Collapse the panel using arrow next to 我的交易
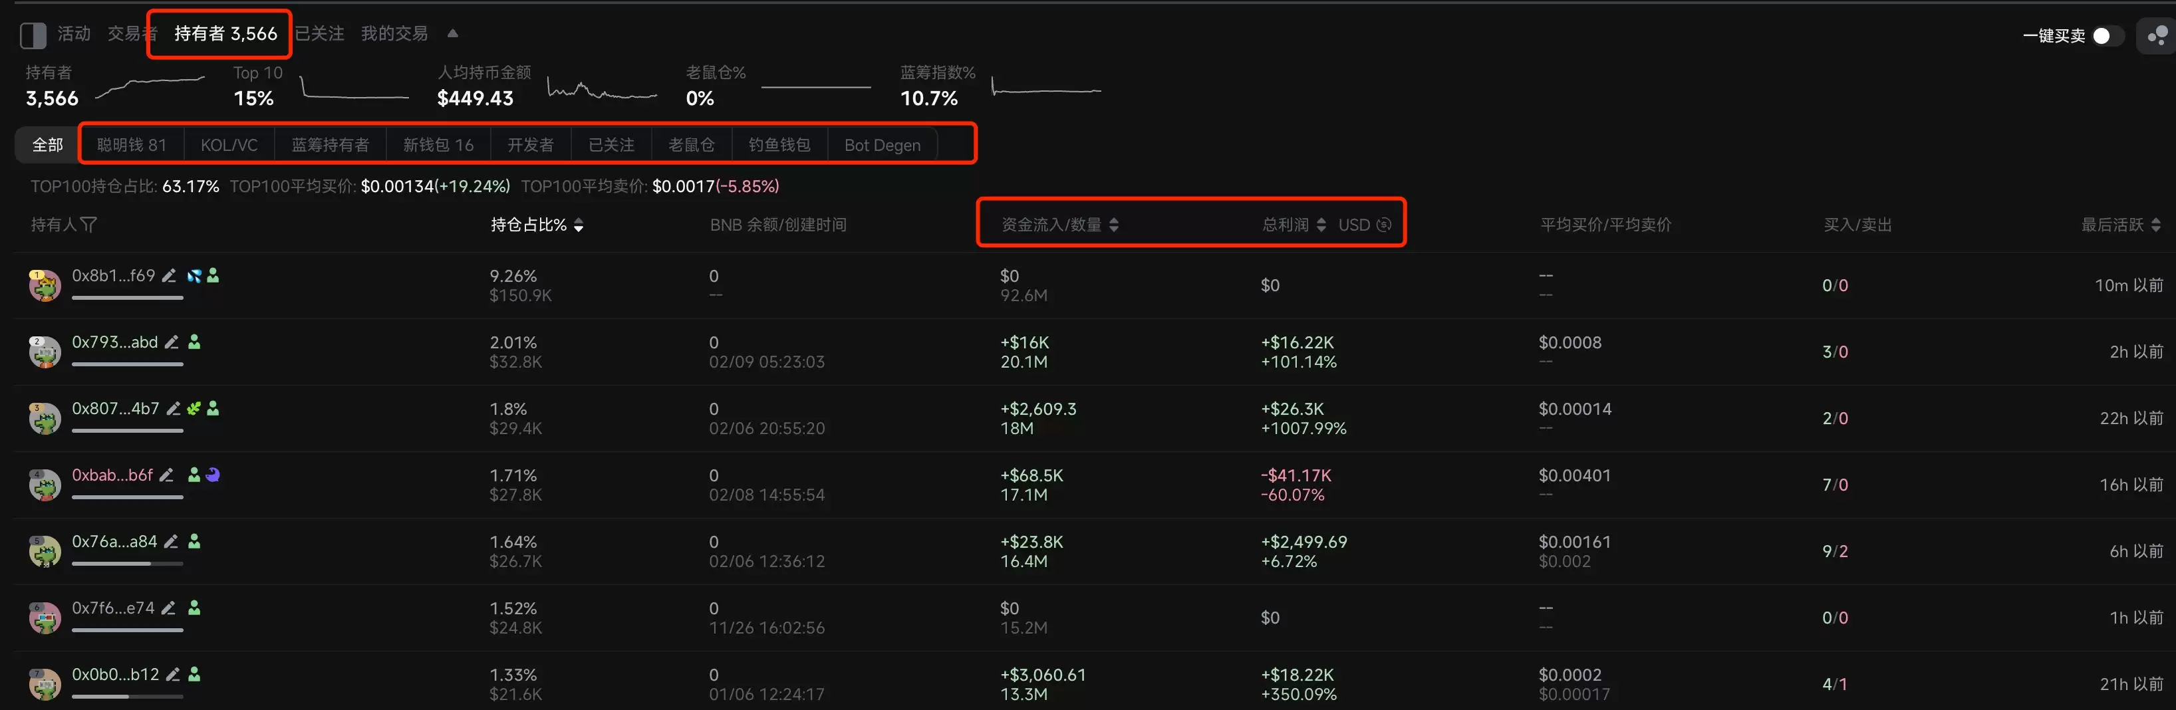The height and width of the screenshot is (710, 2176). 453,33
